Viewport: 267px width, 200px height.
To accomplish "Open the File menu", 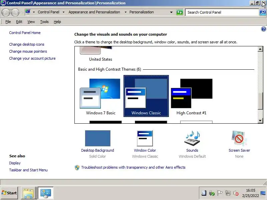I will click(8, 22).
